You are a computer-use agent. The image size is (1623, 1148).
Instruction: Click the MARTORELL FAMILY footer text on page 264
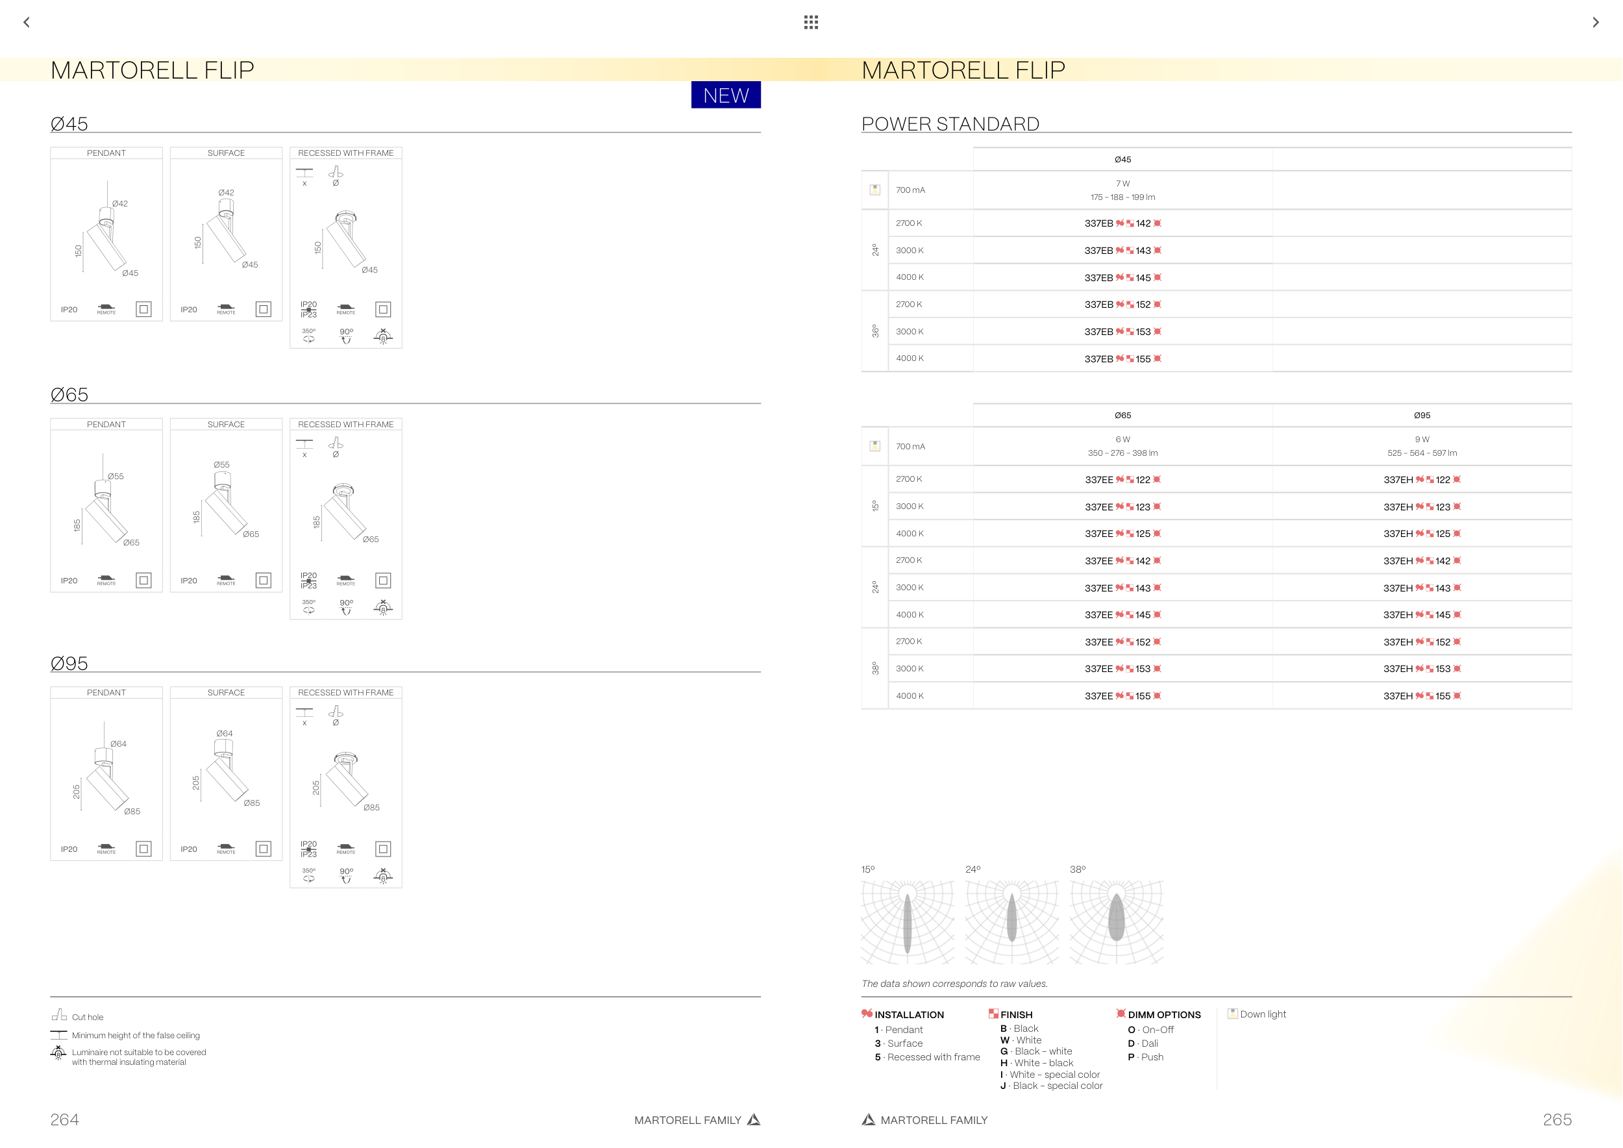coord(687,1121)
